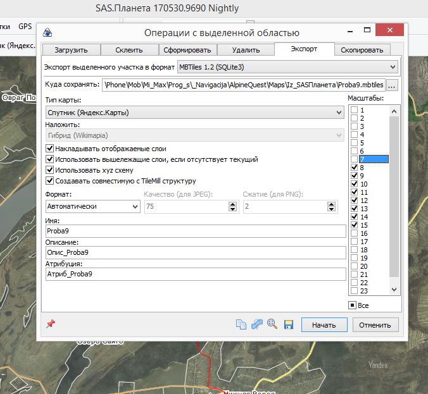Toggle the 'Все' all scales checkbox
This screenshot has width=428, height=394.
(353, 305)
